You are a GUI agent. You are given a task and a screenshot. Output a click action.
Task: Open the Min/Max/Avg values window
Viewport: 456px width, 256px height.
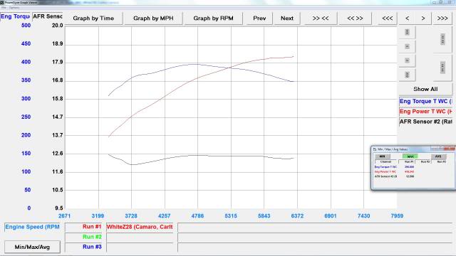coord(32,247)
